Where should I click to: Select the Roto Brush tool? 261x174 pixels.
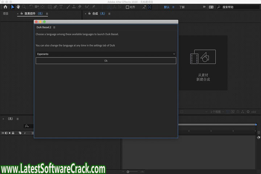pyautogui.click(x=87, y=7)
